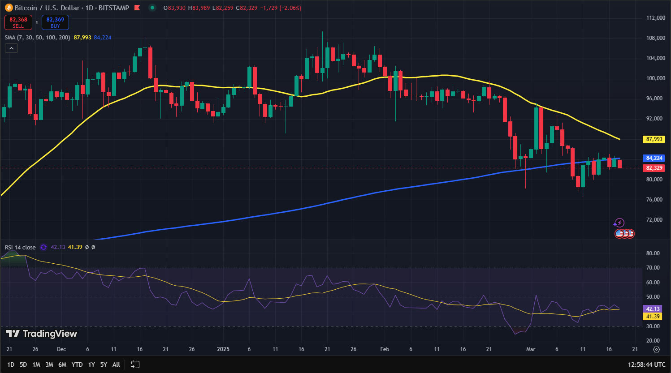The width and height of the screenshot is (671, 373).
Task: Open the timezone menu at 12:58:44 UTC
Action: pos(646,364)
